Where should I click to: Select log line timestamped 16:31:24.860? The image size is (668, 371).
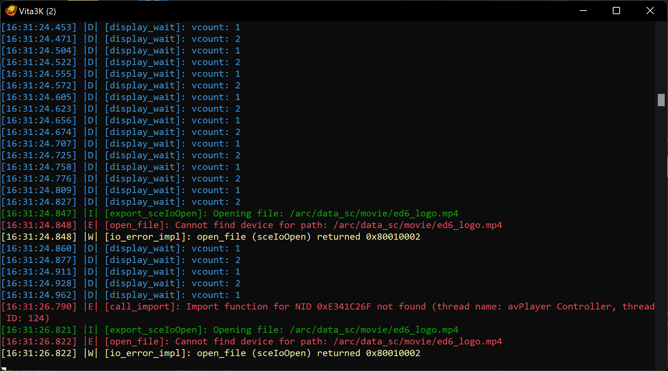pyautogui.click(x=121, y=248)
